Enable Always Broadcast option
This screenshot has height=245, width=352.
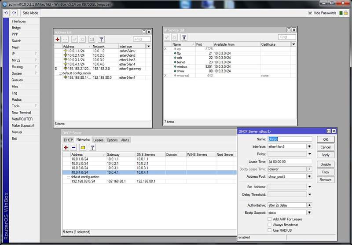(x=270, y=225)
